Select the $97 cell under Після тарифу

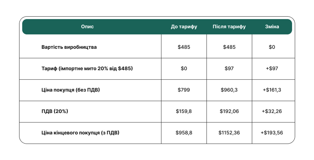click(229, 69)
